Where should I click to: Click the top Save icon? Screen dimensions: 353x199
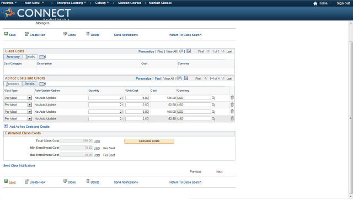[x=6, y=34]
